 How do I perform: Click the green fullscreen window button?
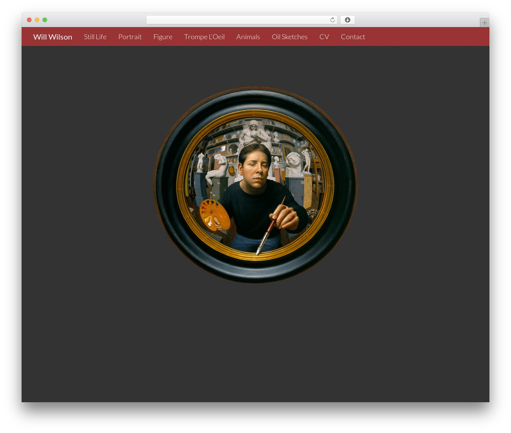pyautogui.click(x=45, y=20)
